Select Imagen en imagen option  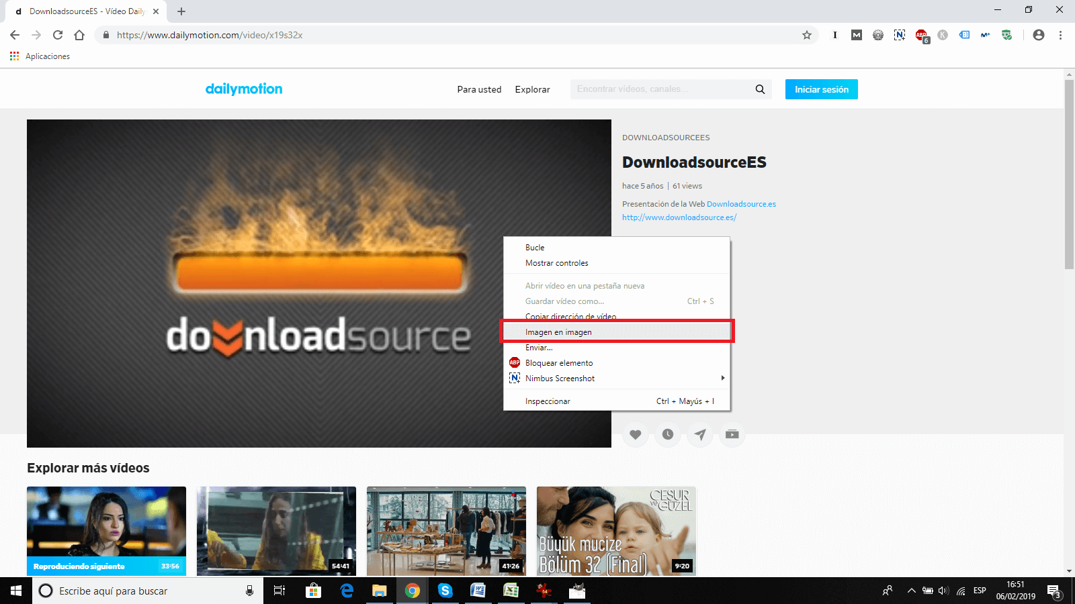[x=616, y=332]
